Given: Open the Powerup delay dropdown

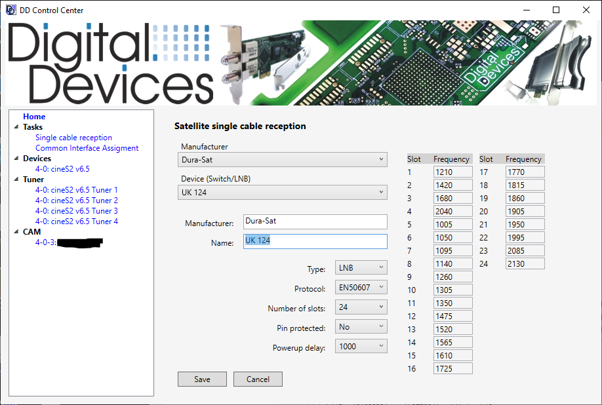Looking at the screenshot, I should coord(361,346).
